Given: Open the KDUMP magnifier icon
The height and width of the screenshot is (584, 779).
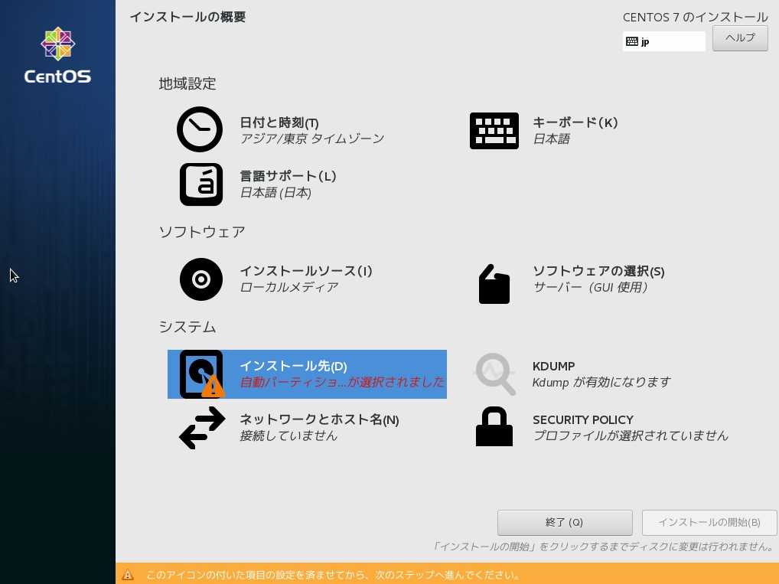Looking at the screenshot, I should coord(495,374).
